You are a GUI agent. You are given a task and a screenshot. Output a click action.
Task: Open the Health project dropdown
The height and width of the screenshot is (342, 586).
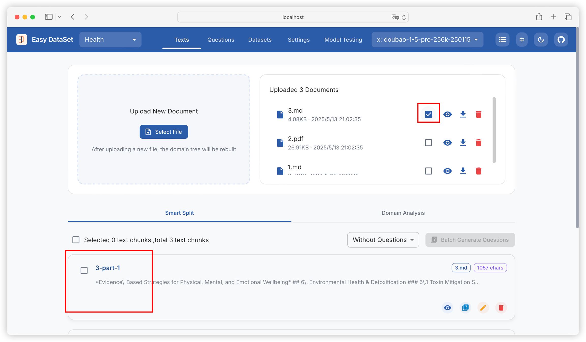coord(110,40)
